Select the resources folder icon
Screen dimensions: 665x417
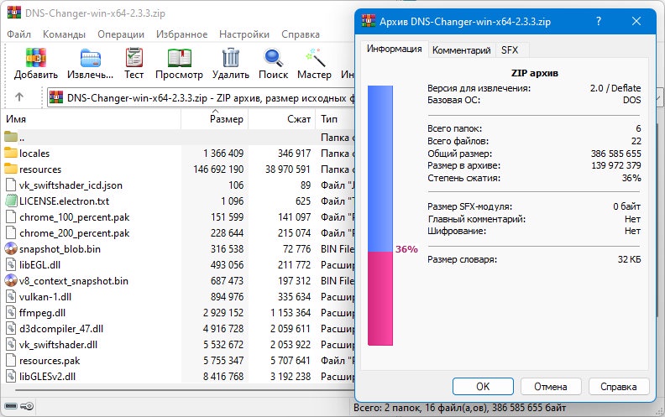(11, 169)
